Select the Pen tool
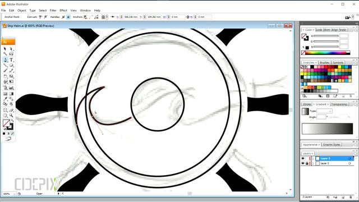 tap(5, 60)
